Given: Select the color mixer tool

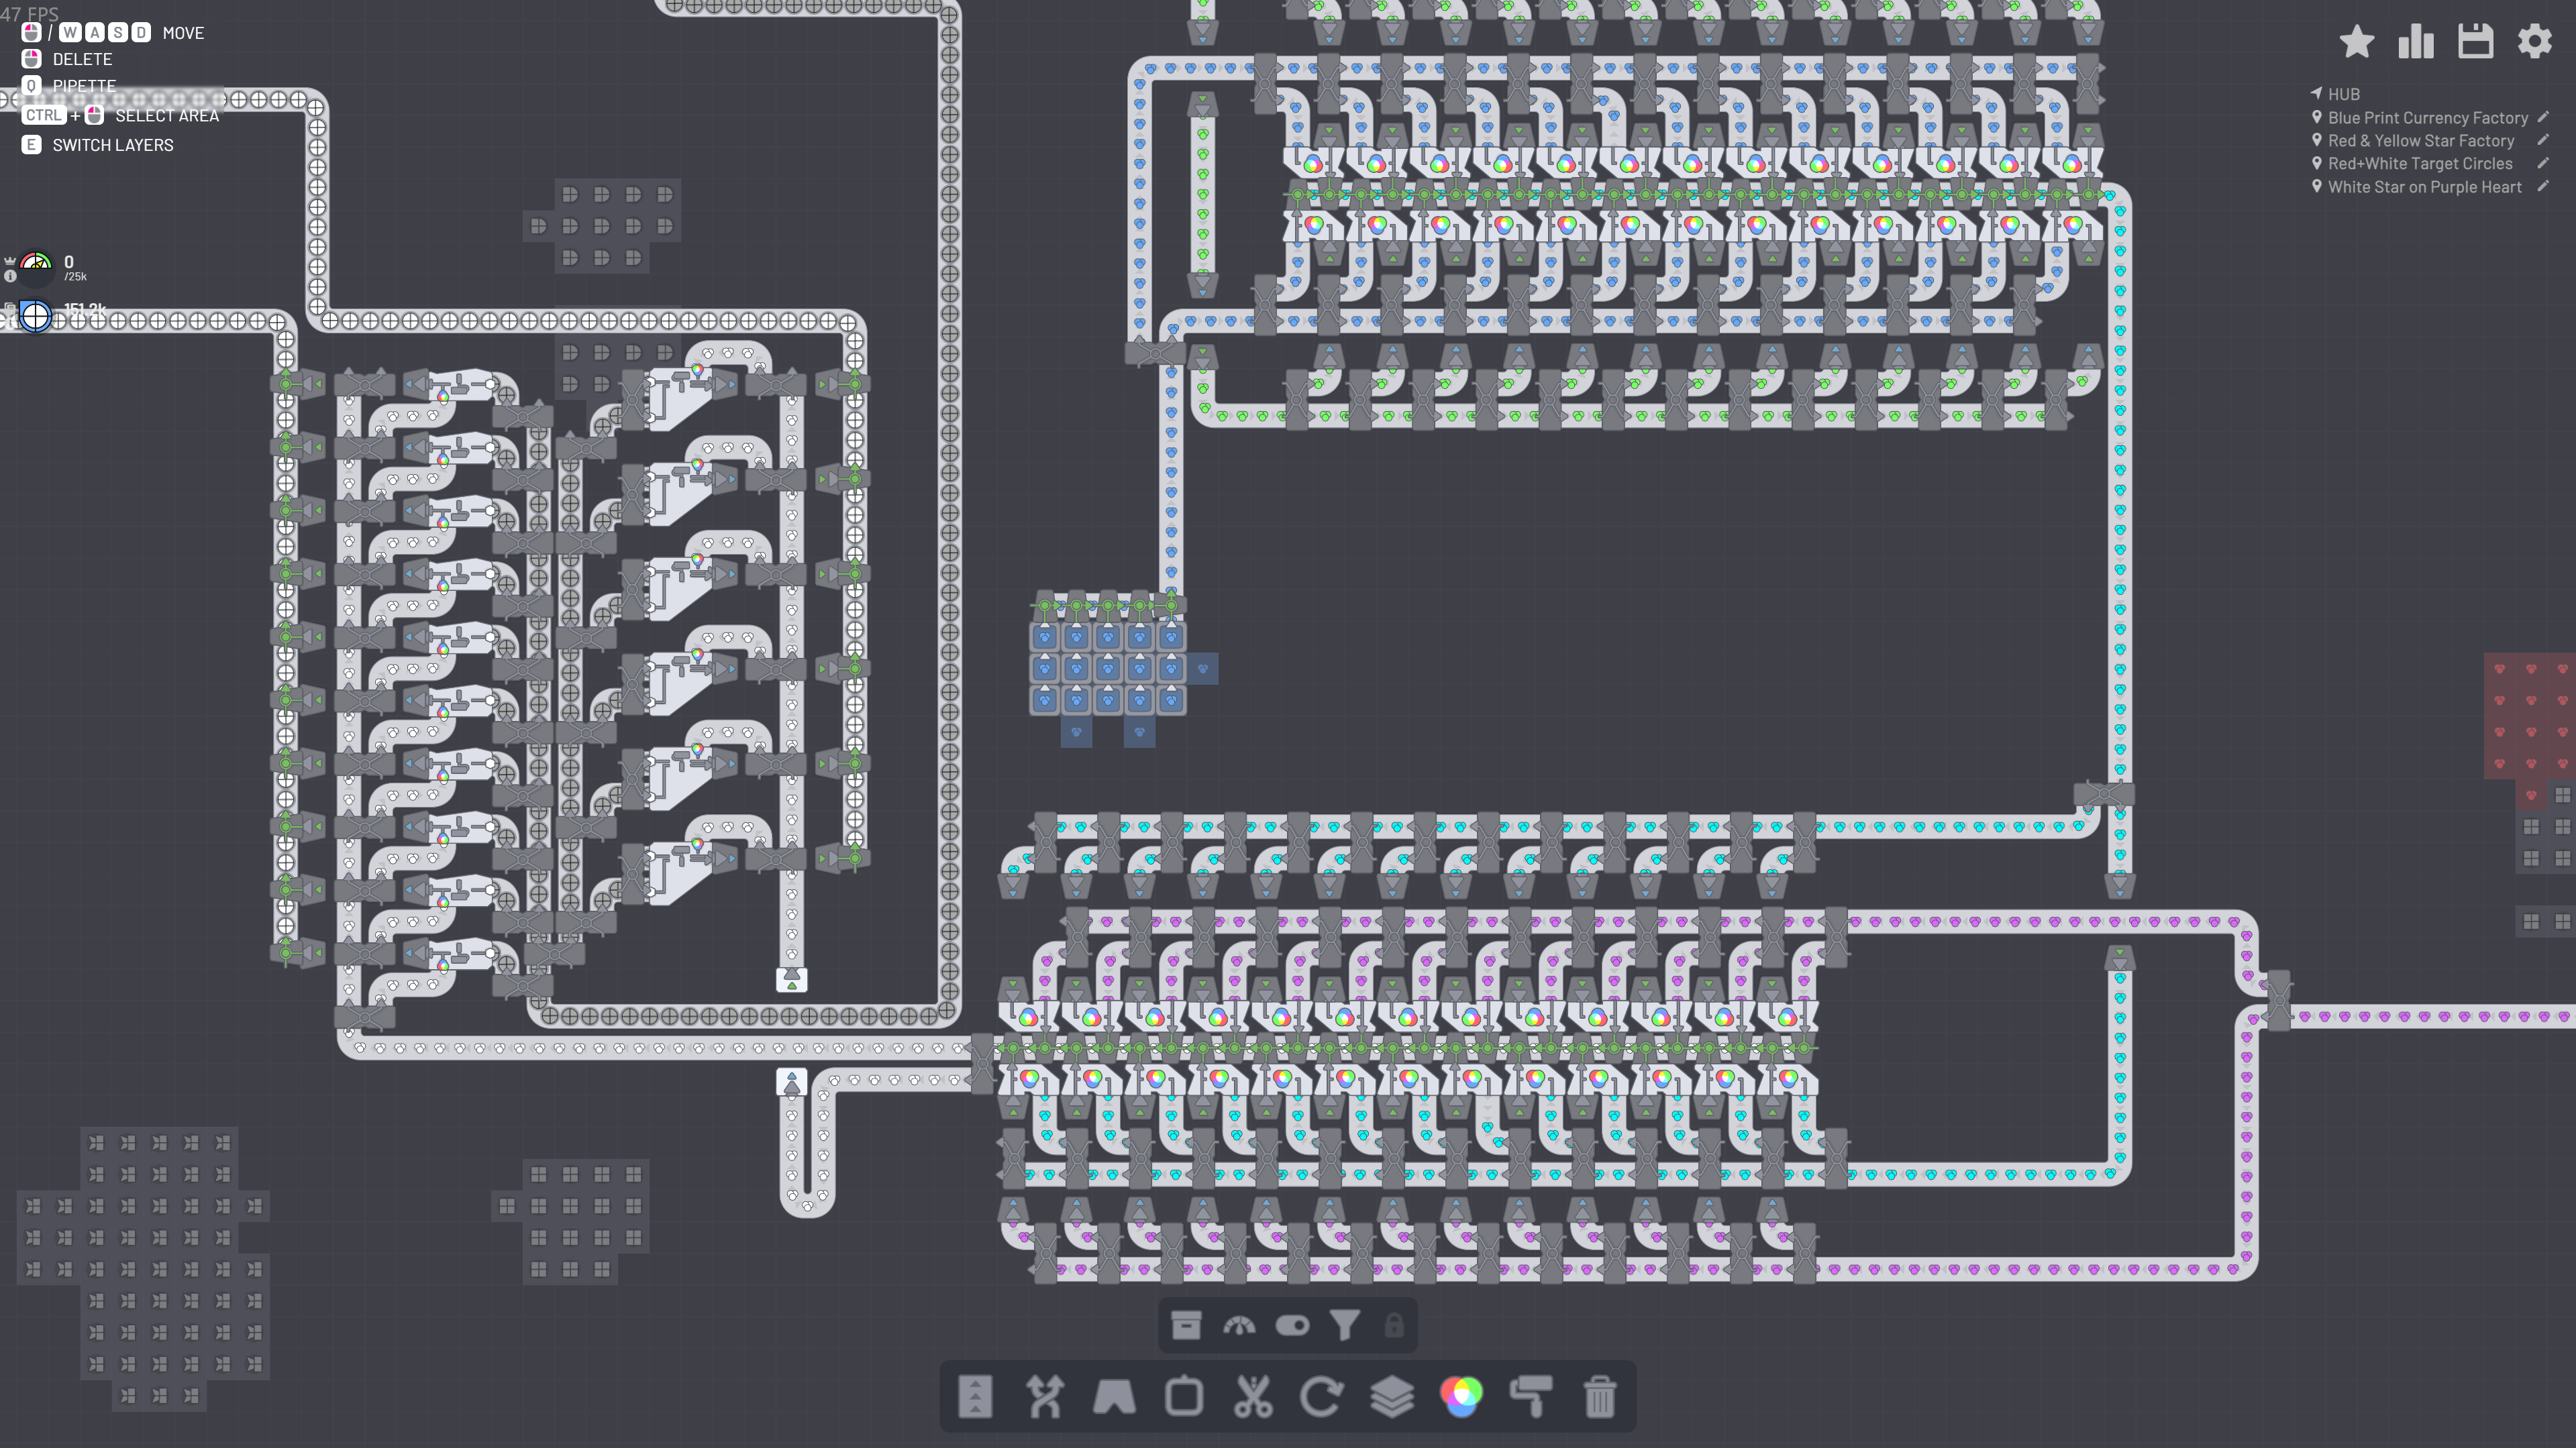Looking at the screenshot, I should click(x=1461, y=1396).
